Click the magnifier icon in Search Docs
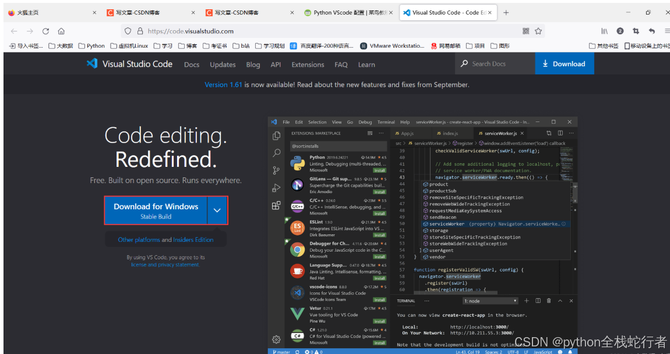The image size is (670, 354). 464,64
